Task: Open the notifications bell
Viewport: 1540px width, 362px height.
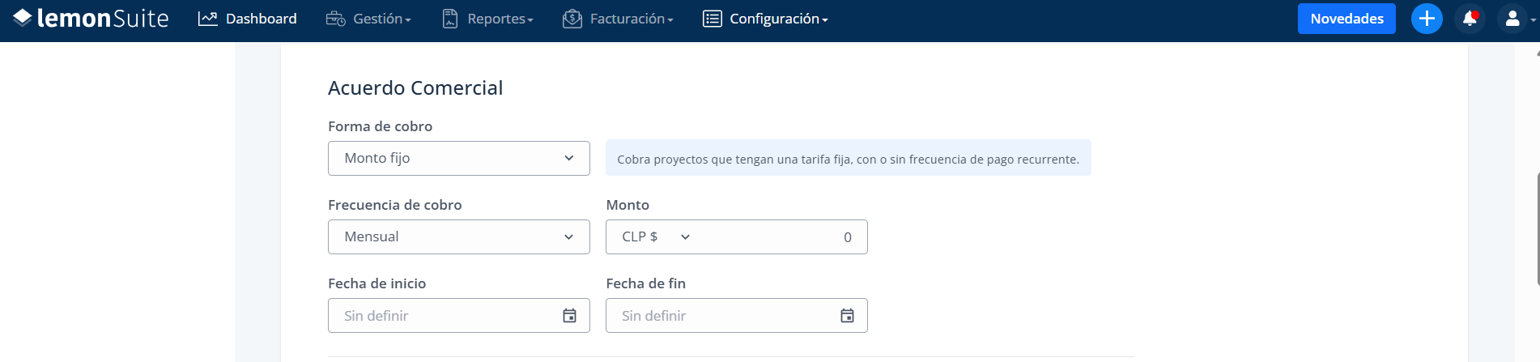Action: click(x=1470, y=19)
